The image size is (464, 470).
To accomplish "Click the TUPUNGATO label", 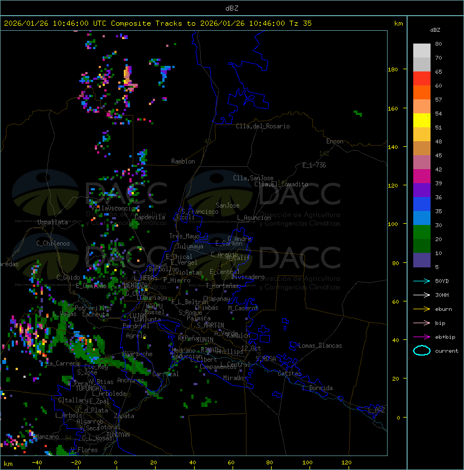I will [x=90, y=389].
